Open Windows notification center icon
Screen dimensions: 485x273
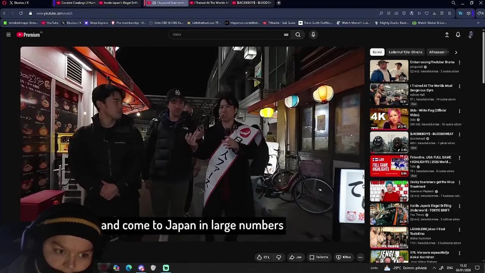click(477, 268)
